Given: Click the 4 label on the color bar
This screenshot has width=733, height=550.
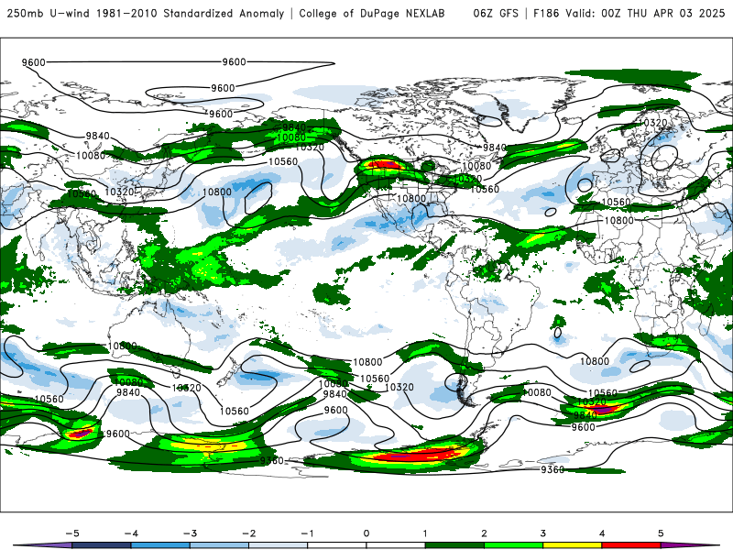Looking at the screenshot, I should coord(602,533).
